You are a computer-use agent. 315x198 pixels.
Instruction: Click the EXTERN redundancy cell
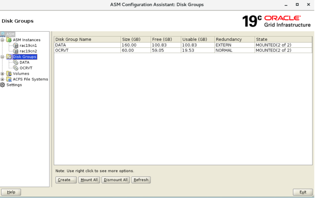tap(235, 45)
